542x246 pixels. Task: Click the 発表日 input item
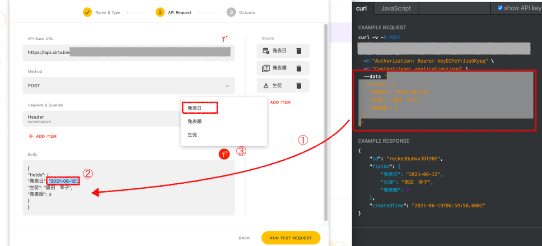tap(283, 51)
